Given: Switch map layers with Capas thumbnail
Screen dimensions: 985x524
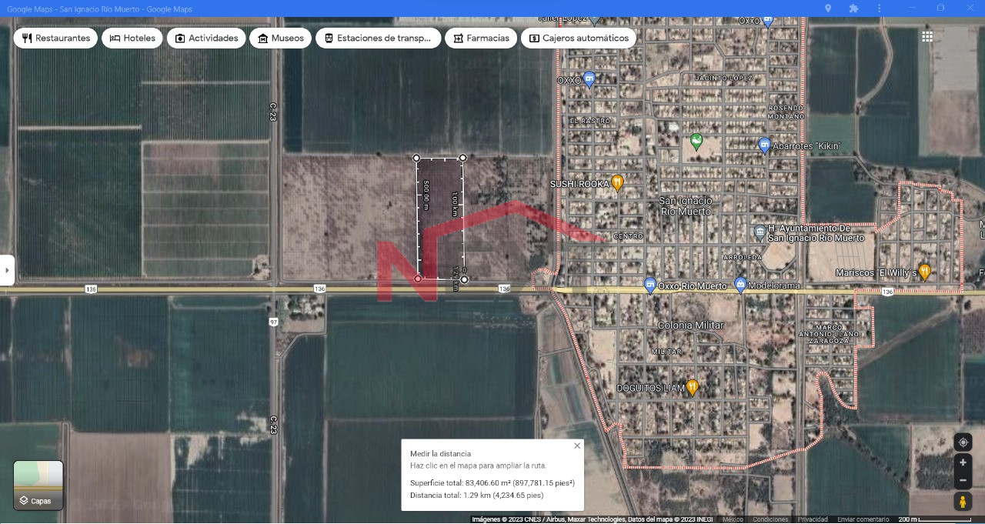Looking at the screenshot, I should pyautogui.click(x=38, y=485).
